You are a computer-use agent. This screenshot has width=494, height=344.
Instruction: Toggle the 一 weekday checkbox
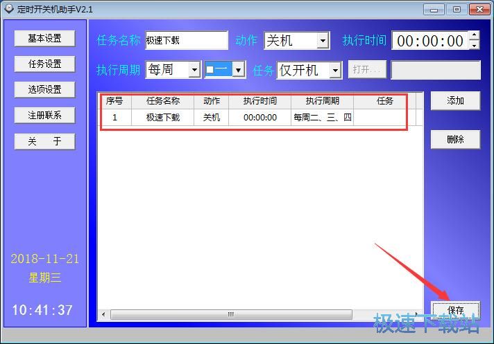tap(211, 70)
